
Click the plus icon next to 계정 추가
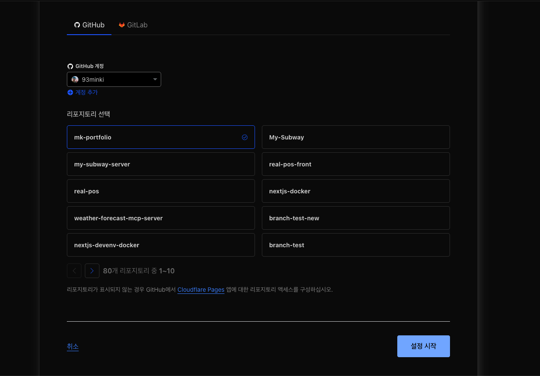pos(70,92)
